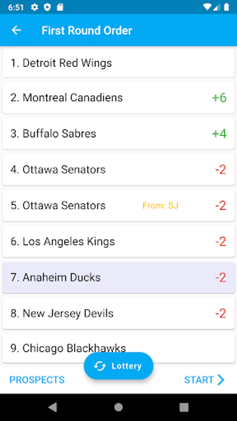Tap the Lottery refresh icon

click(100, 366)
